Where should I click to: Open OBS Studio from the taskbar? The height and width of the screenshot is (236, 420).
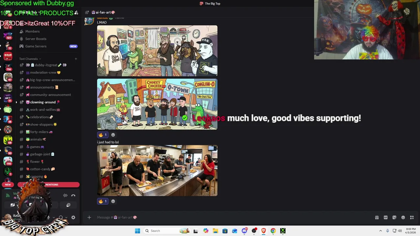click(x=254, y=231)
